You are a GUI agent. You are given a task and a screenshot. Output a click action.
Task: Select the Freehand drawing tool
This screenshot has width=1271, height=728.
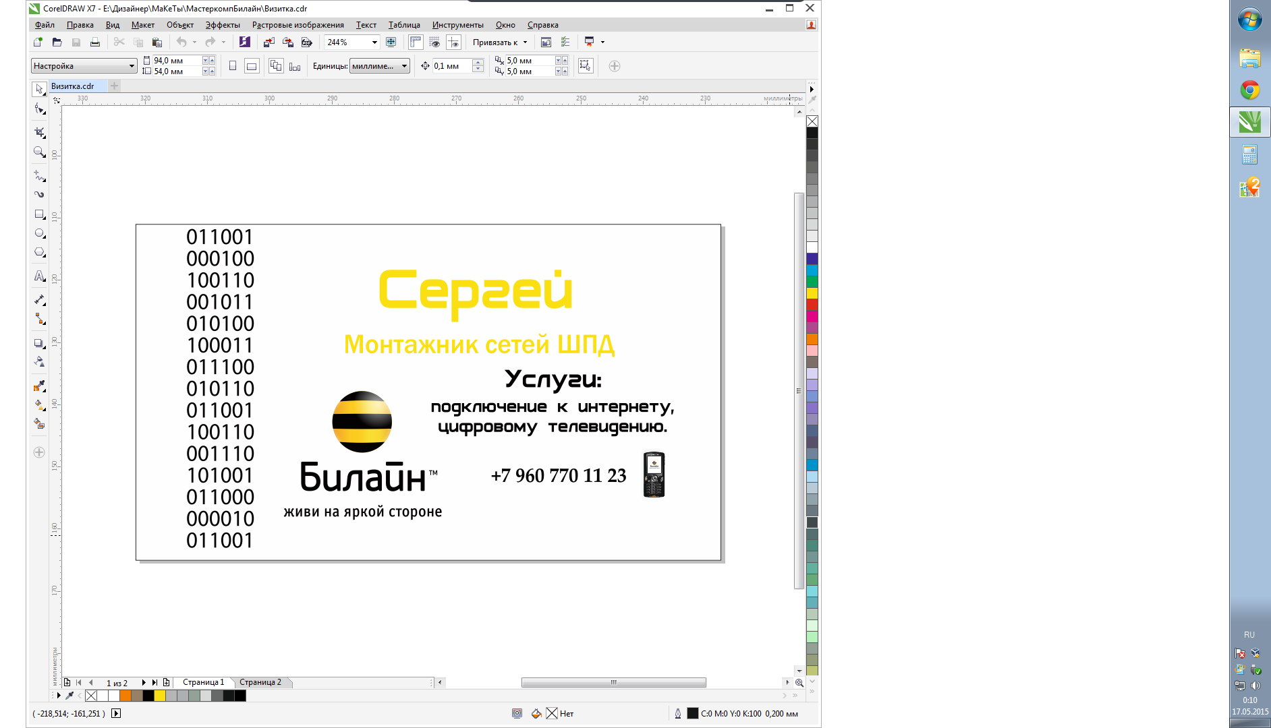click(x=40, y=176)
